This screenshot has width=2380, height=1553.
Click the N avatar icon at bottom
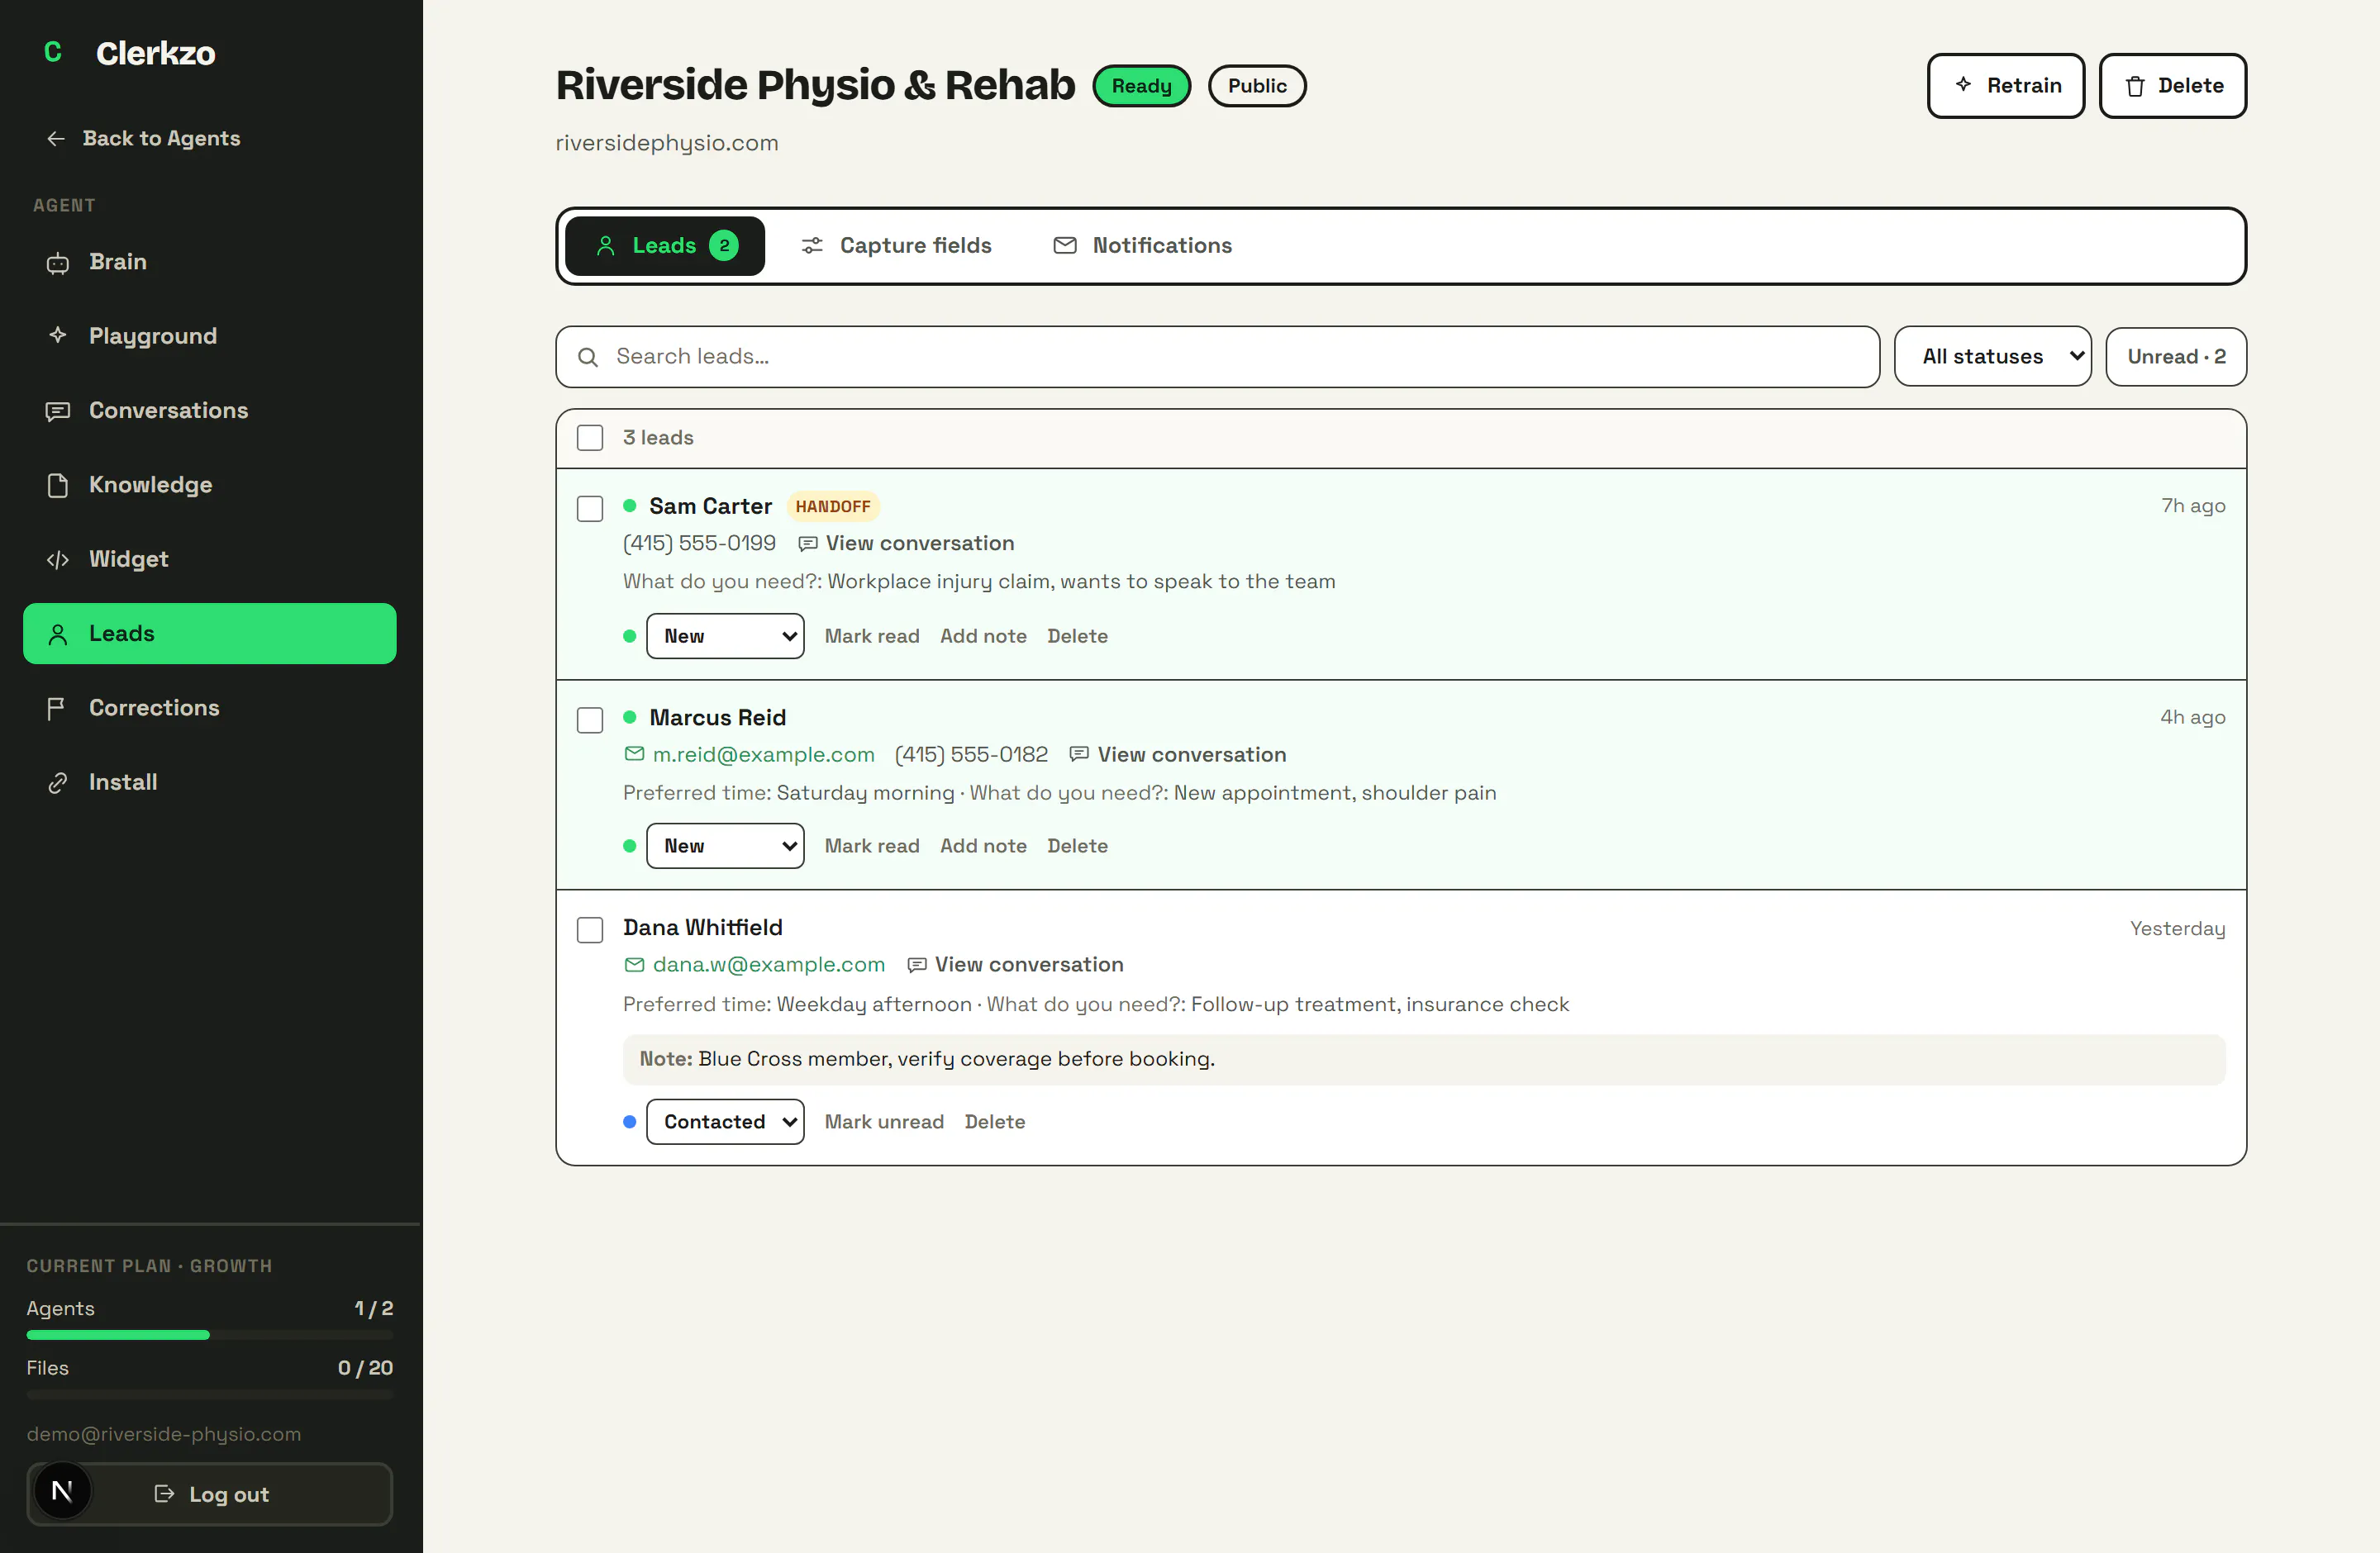(x=62, y=1491)
